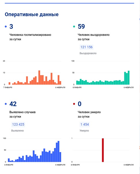140x174 pixels.
Task: Click the Выздоровело caption under 121 156
Action: (x=88, y=53)
